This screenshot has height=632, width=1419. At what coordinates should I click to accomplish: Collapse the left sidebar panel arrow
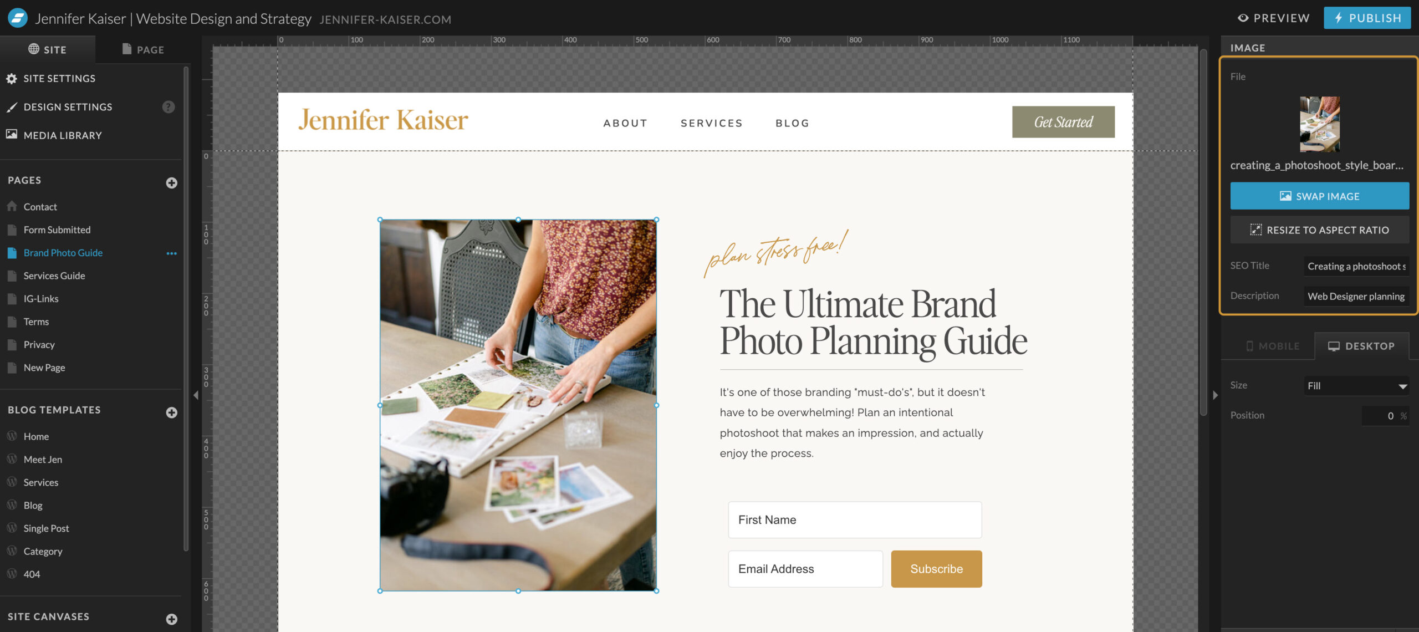point(196,395)
